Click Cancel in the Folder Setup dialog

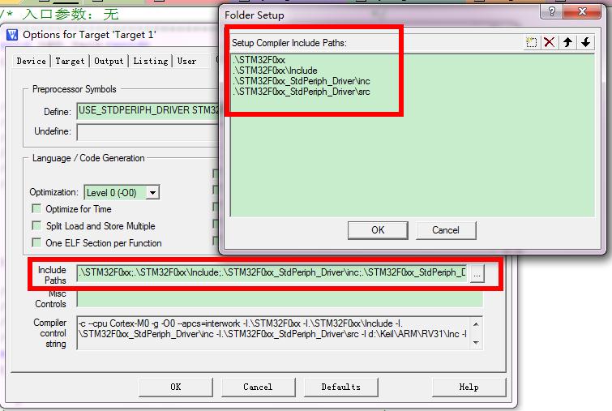pos(446,230)
